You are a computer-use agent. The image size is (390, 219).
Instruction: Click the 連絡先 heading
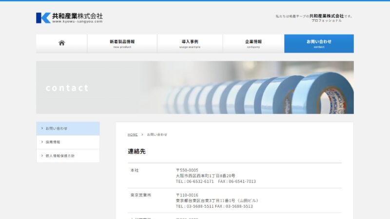click(x=136, y=151)
